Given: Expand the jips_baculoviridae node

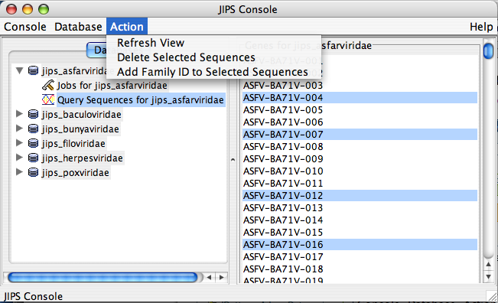Looking at the screenshot, I should tap(19, 114).
